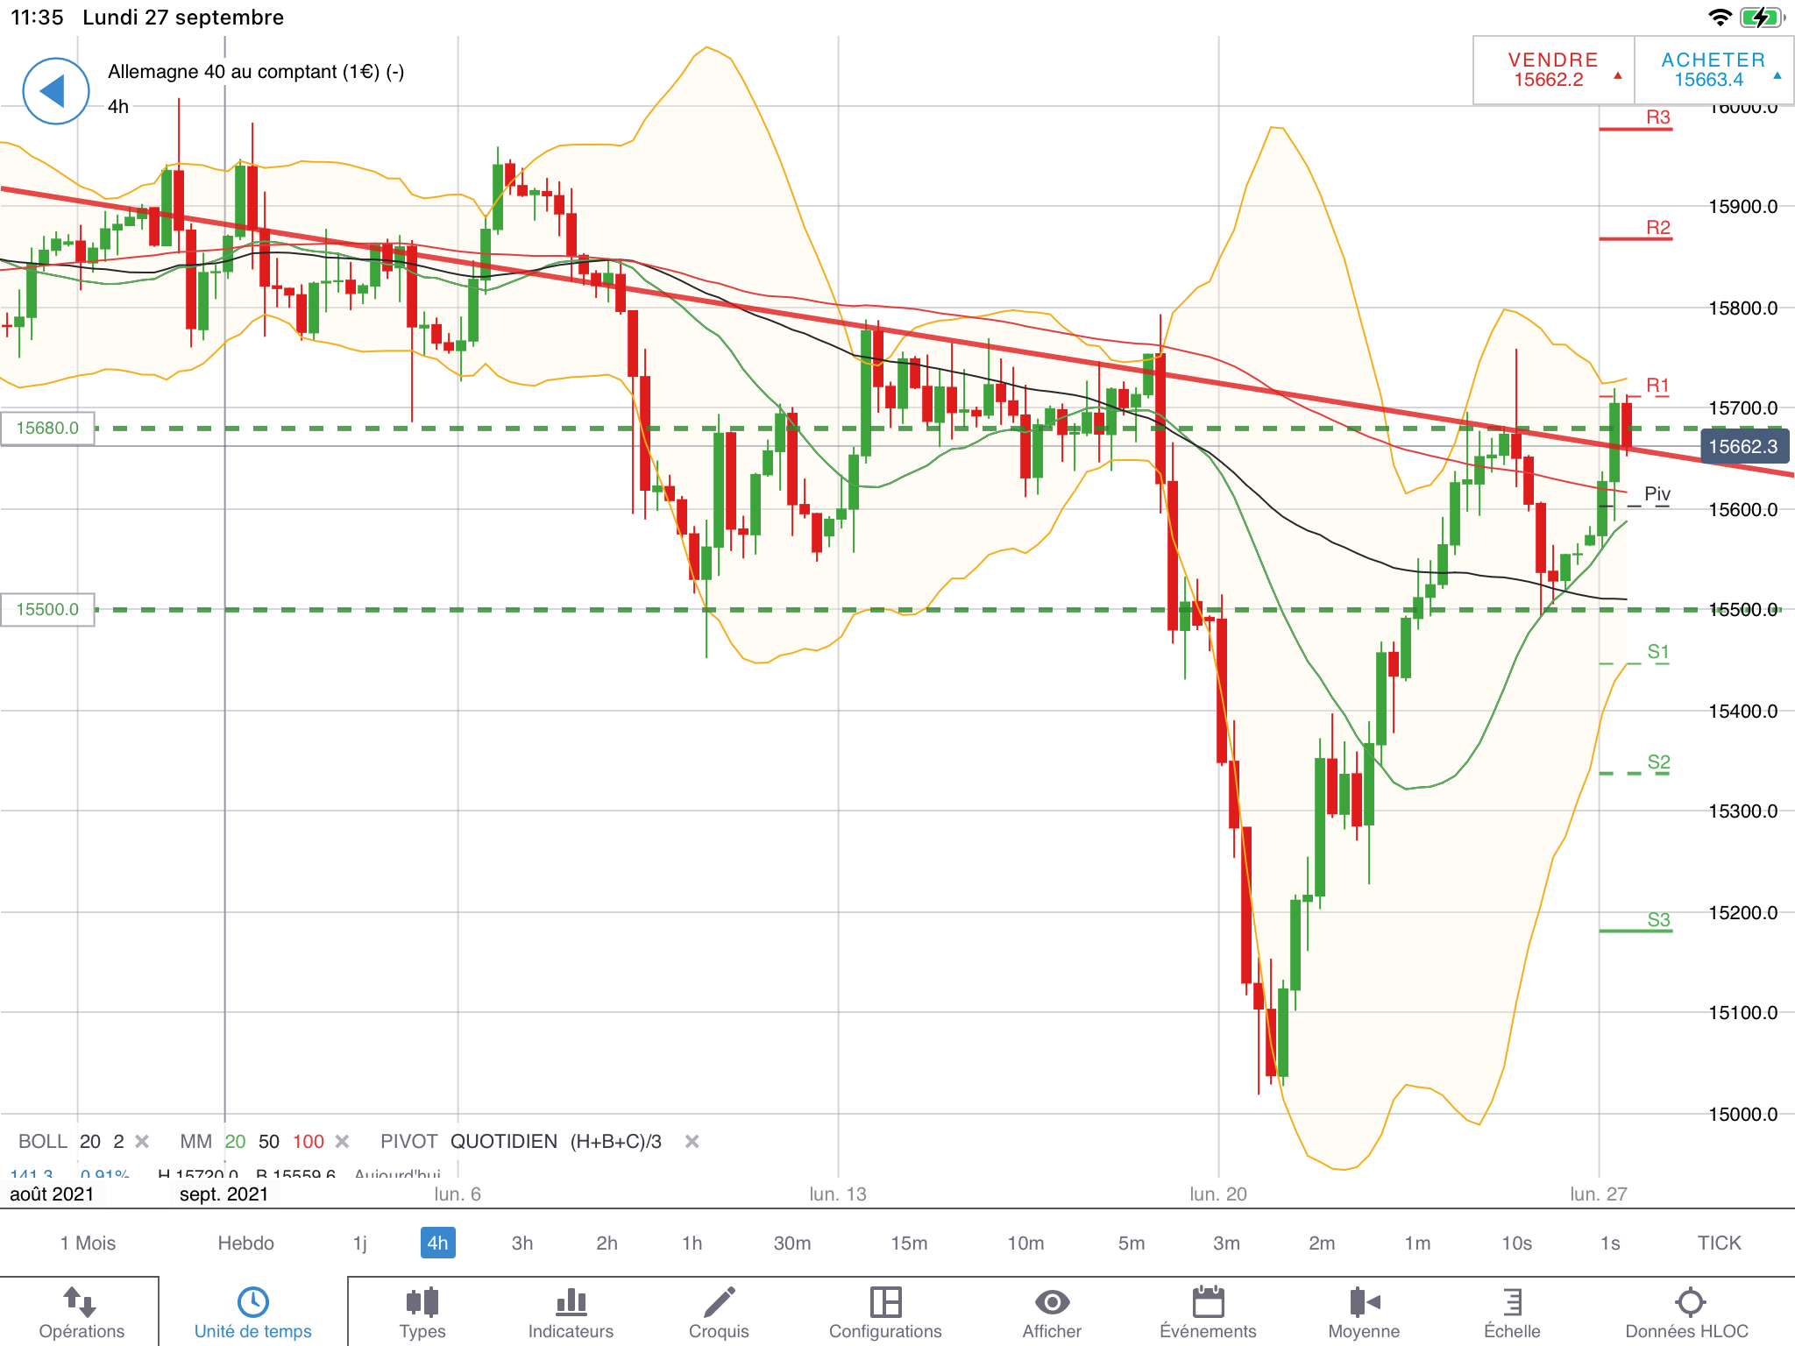Open Types candlestick chart icon
Screen dimensions: 1795x1346
pos(422,1303)
